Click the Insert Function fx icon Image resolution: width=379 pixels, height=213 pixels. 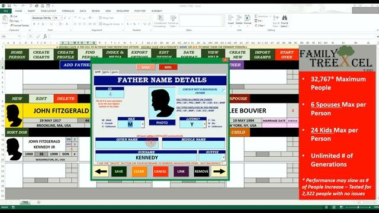[45, 37]
